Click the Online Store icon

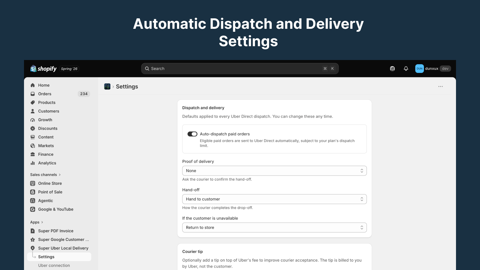(33, 183)
